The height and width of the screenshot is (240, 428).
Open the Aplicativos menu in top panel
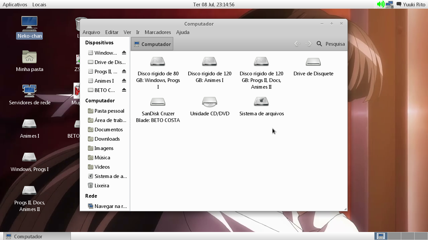click(15, 4)
